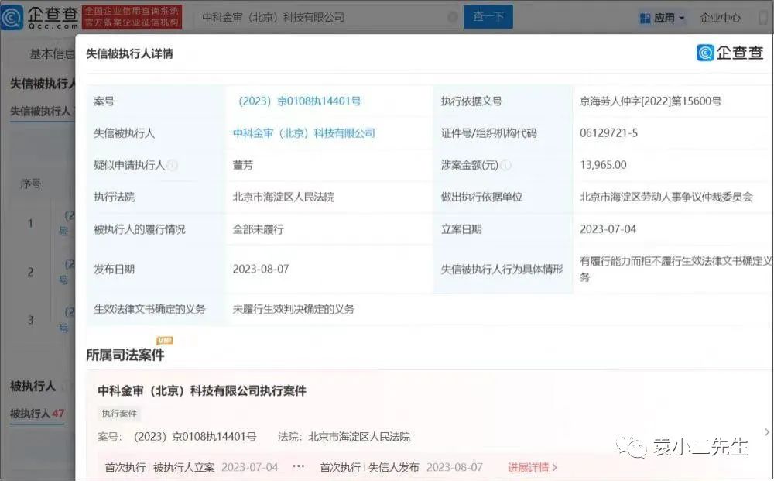
Task: Open the 应用 dropdown menu
Action: point(663,19)
